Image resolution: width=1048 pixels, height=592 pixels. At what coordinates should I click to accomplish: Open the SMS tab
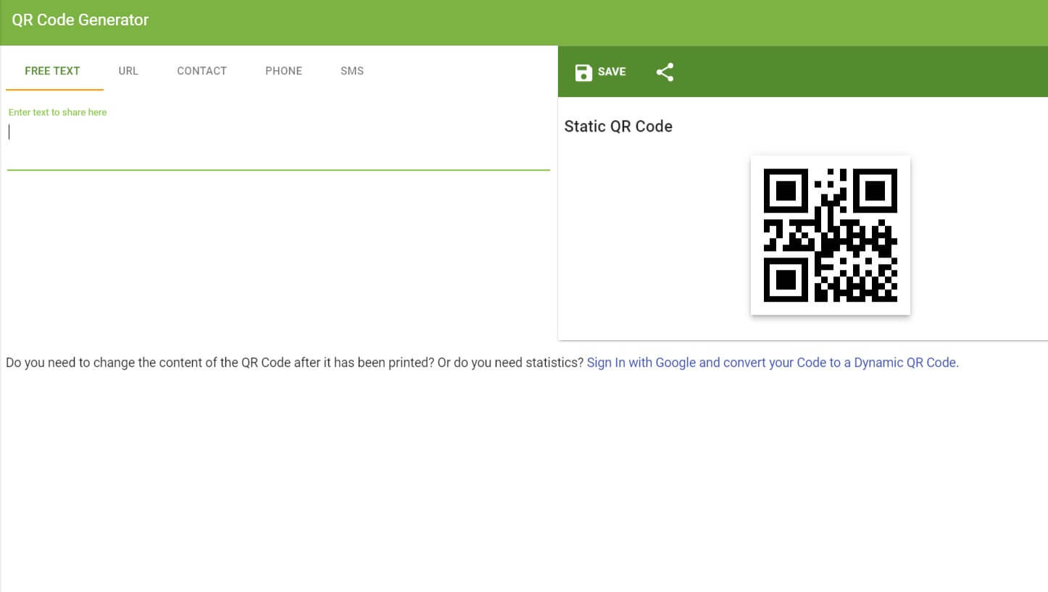coord(352,71)
